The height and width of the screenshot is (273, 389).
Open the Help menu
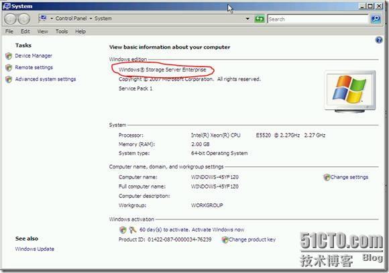pyautogui.click(x=80, y=32)
